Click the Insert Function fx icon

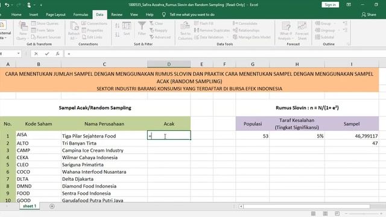[x=58, y=54]
